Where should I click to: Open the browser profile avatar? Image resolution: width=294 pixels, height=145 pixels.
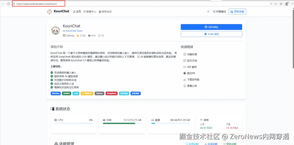[x=286, y=4]
